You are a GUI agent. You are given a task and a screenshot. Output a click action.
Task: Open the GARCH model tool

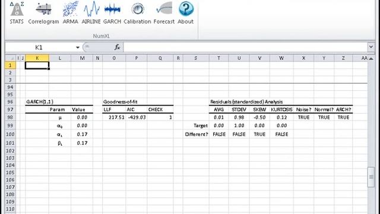point(112,13)
